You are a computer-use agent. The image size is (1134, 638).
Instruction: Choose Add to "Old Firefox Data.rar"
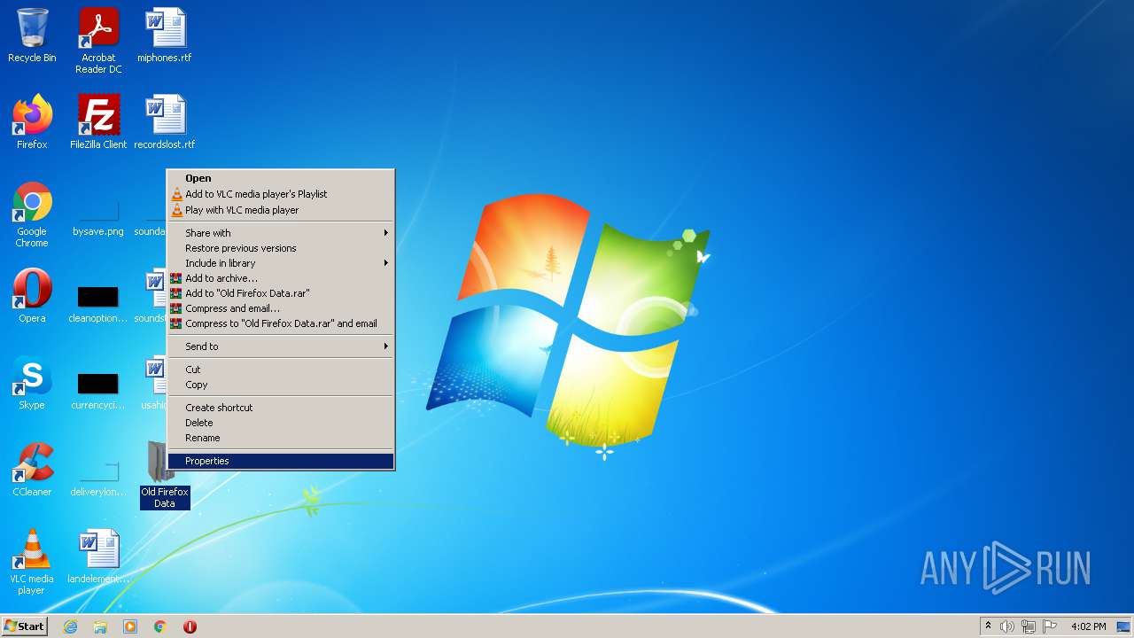(281, 293)
